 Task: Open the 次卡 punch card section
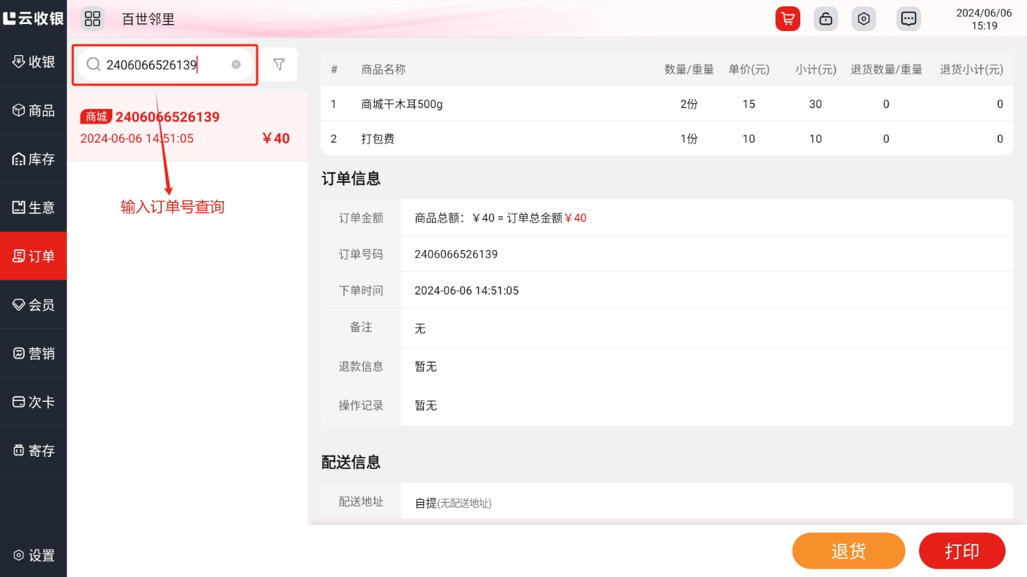click(x=33, y=402)
